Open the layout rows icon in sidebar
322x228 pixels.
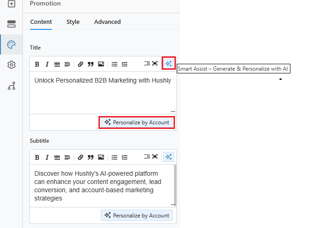point(11,24)
